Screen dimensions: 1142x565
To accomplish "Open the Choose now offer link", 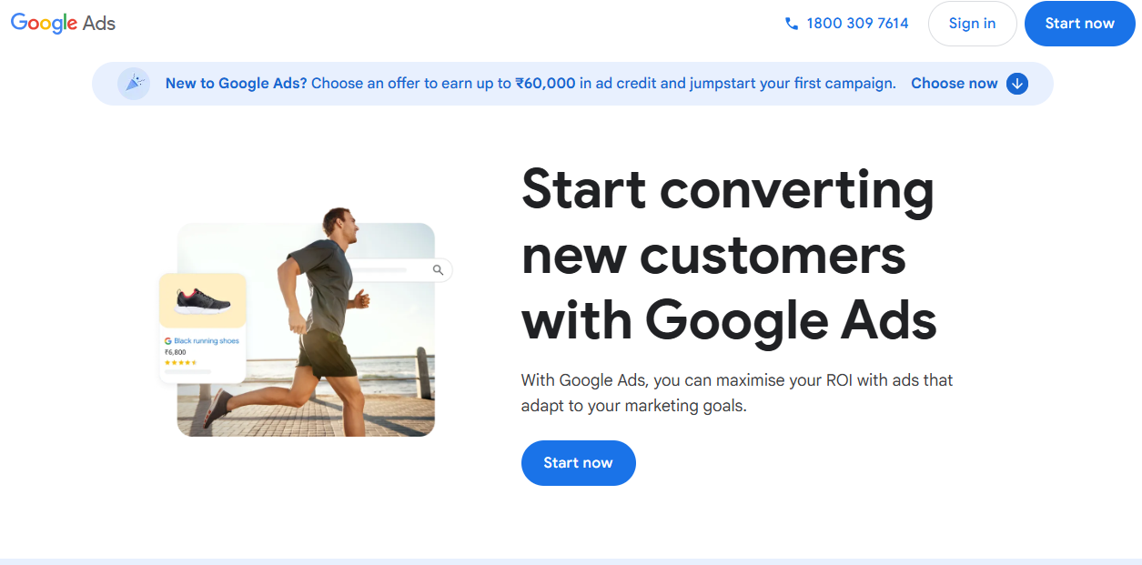I will tap(954, 83).
